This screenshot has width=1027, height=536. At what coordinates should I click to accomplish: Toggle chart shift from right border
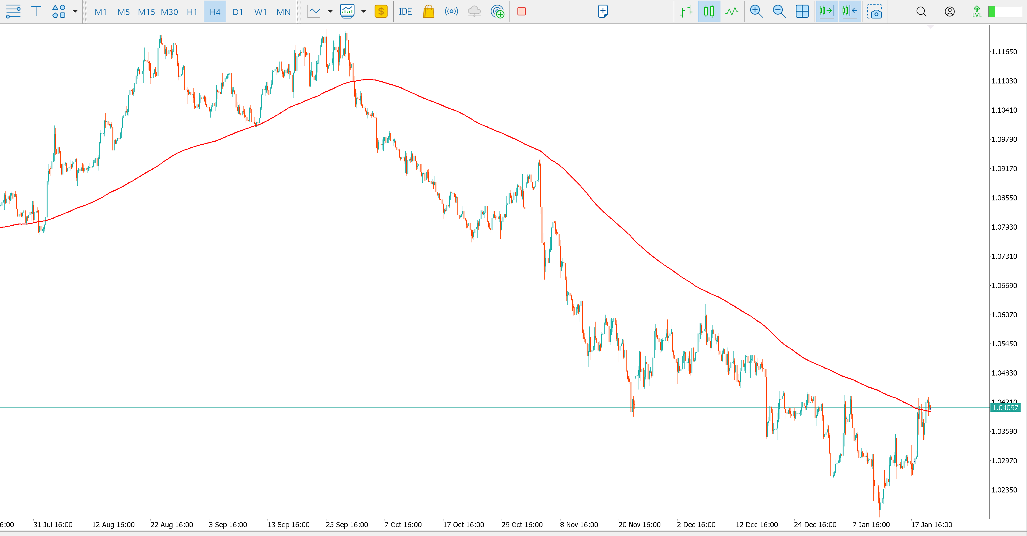tap(850, 12)
